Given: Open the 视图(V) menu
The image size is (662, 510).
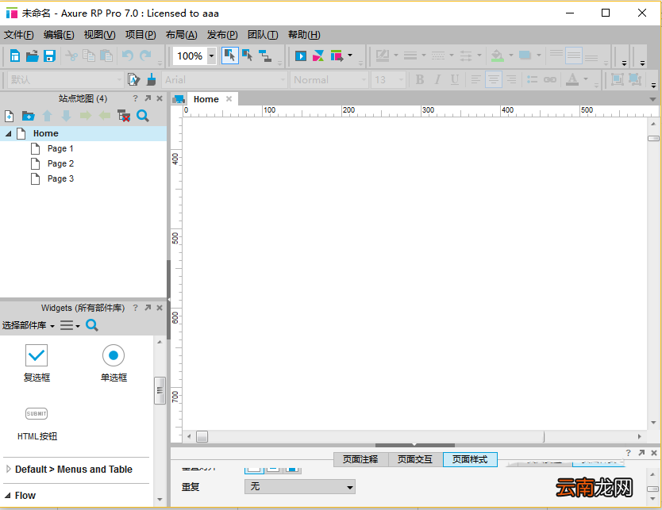Looking at the screenshot, I should click(x=100, y=35).
